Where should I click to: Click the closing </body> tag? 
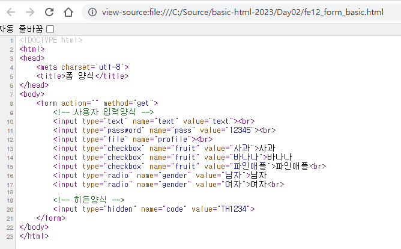pyautogui.click(x=34, y=227)
